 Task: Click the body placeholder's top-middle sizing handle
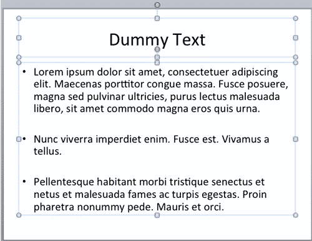coord(157,62)
